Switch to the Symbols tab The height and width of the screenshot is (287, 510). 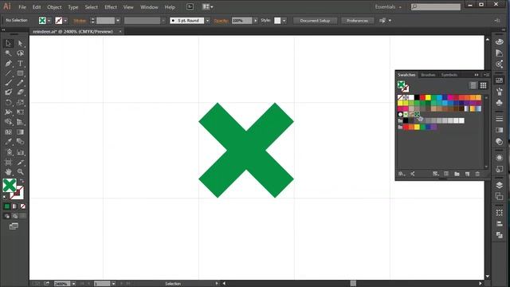(x=449, y=75)
